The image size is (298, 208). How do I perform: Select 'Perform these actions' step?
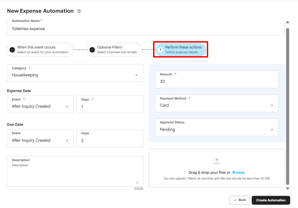click(181, 49)
